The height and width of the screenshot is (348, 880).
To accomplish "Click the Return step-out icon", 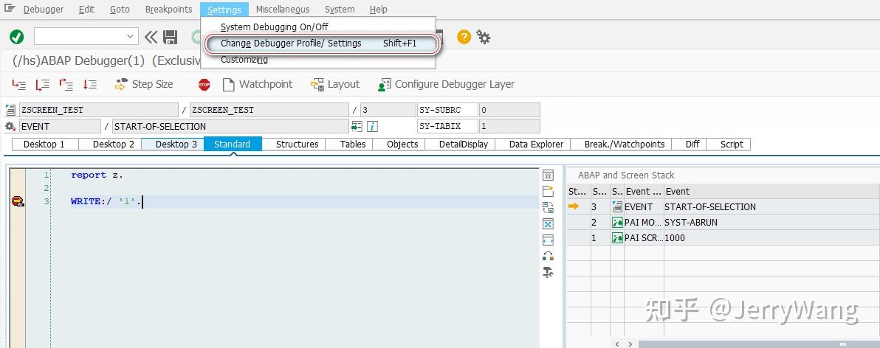I will [66, 85].
